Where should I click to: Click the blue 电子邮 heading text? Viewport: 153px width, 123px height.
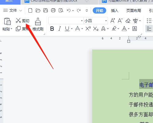pyautogui.click(x=146, y=85)
